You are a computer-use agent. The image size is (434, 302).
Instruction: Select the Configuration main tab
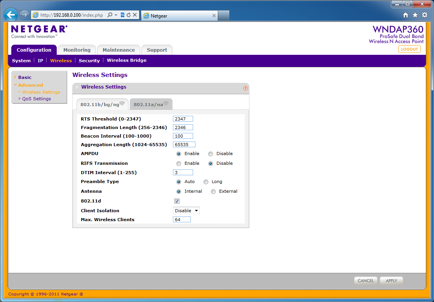click(34, 50)
